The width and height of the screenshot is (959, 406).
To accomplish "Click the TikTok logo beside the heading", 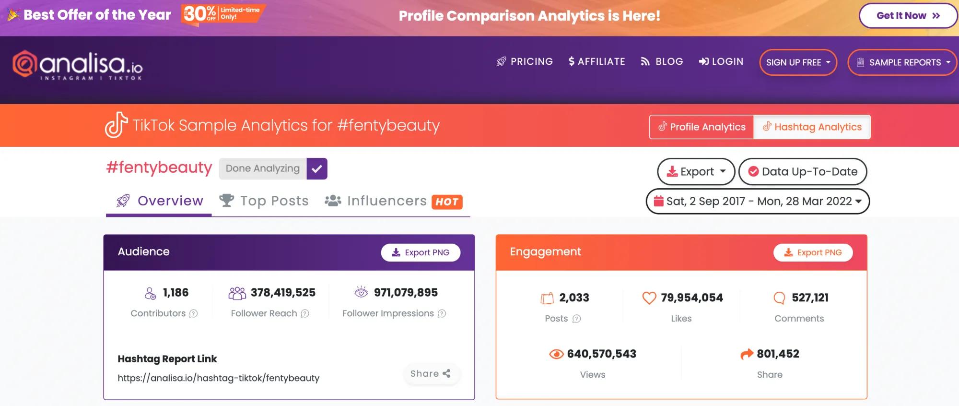I will [x=116, y=125].
